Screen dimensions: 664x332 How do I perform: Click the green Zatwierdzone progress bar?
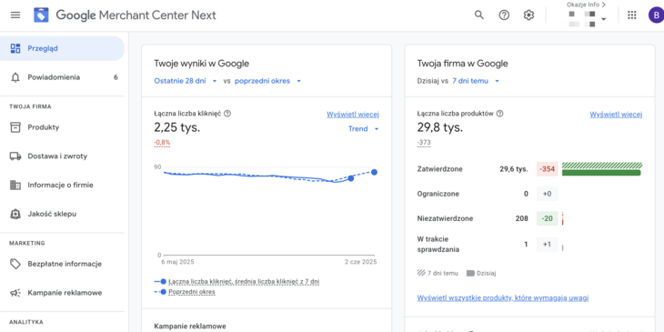[601, 172]
